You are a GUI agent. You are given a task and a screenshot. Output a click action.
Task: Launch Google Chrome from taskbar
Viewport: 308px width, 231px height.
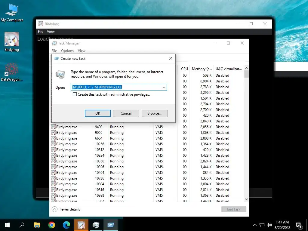(52, 225)
